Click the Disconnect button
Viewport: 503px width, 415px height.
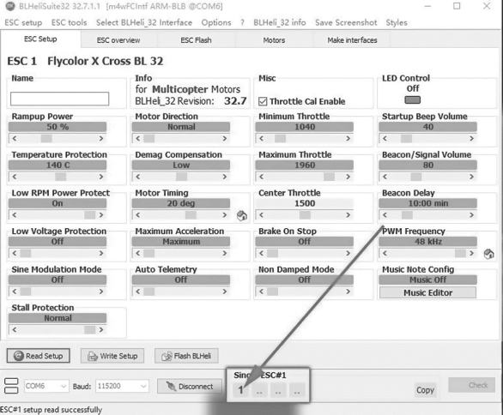(190, 386)
